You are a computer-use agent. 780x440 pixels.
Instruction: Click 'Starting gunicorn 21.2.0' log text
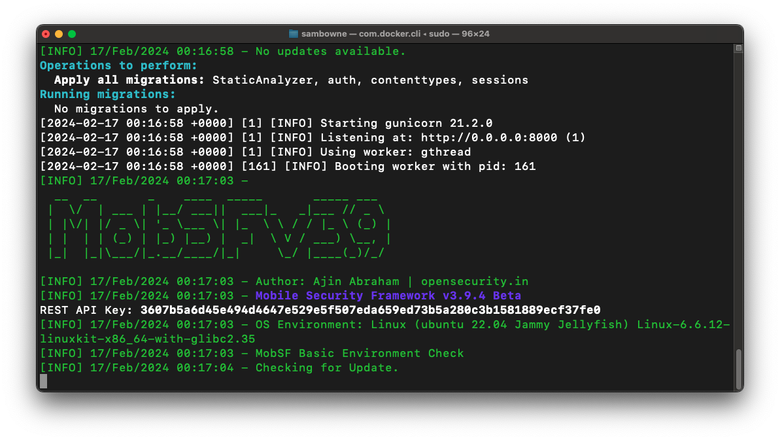[407, 124]
